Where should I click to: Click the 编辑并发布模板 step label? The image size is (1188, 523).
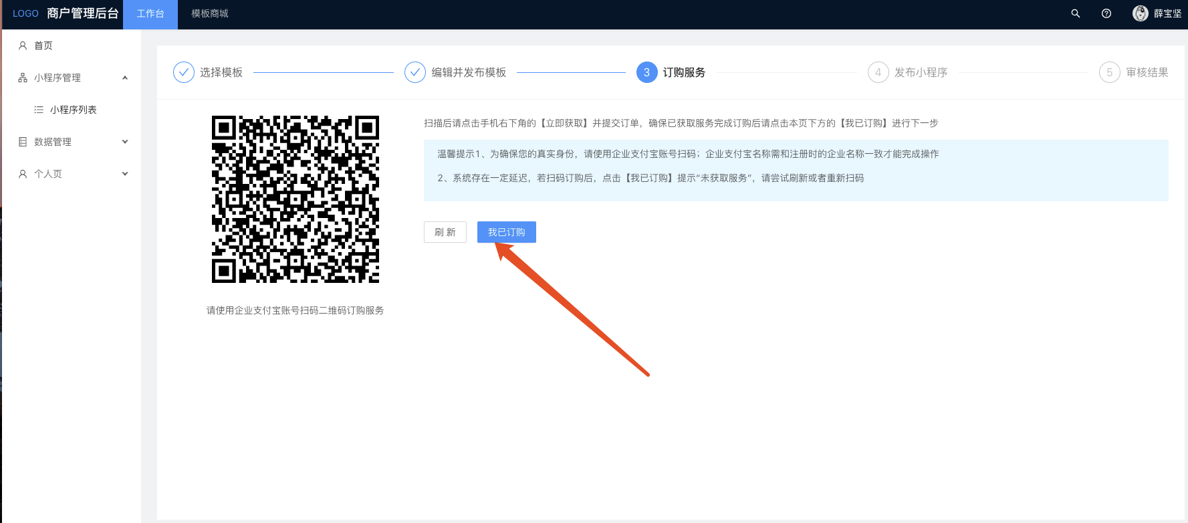click(x=469, y=72)
